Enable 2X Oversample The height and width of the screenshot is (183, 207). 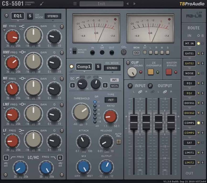(x=151, y=72)
